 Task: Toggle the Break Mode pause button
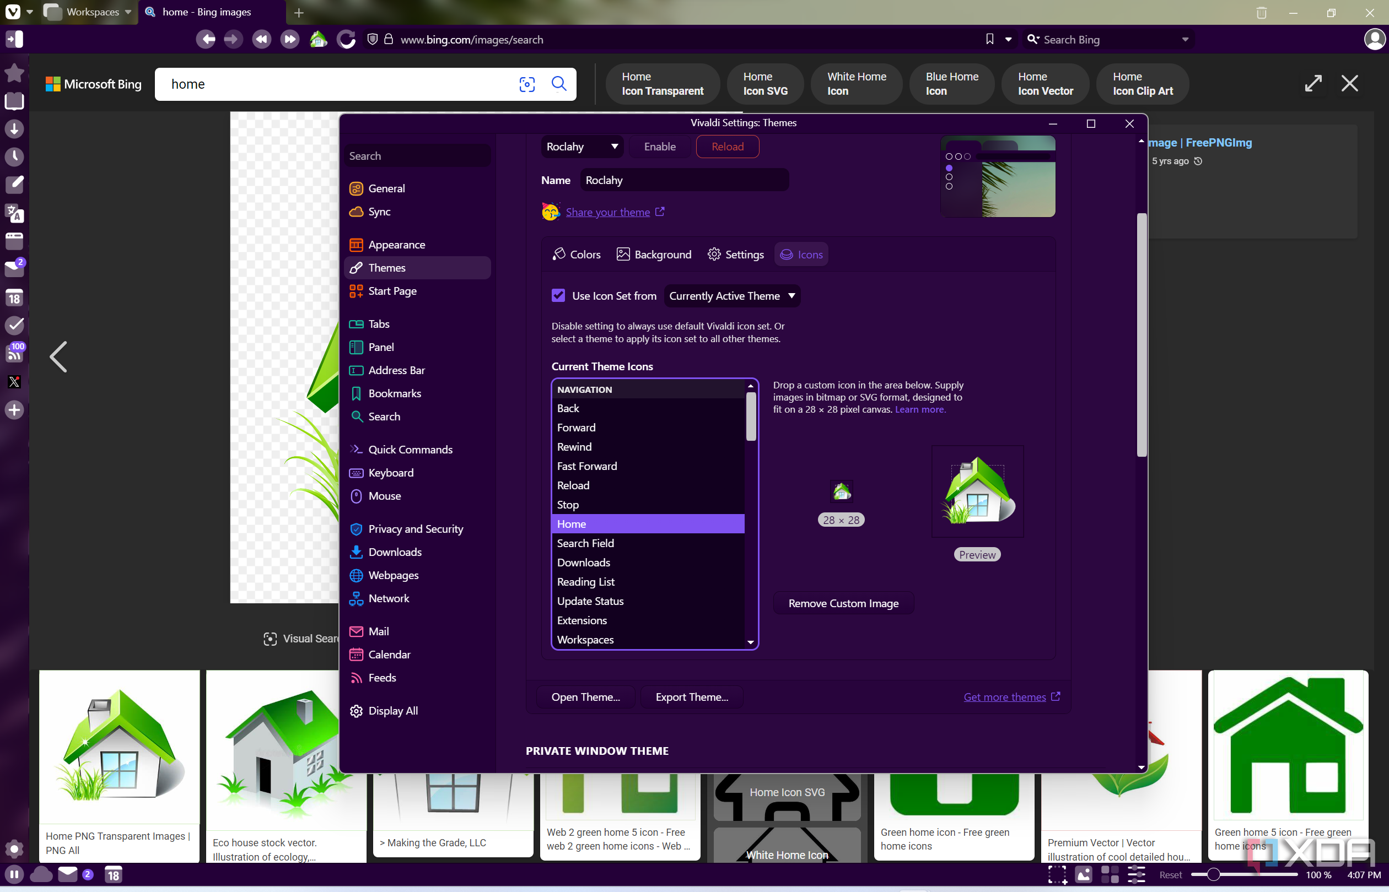click(x=14, y=874)
